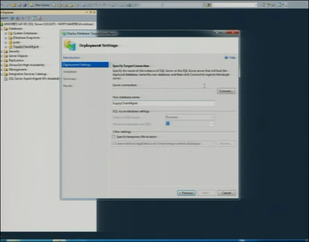The width and height of the screenshot is (309, 242).
Task: Click the Server connection field
Action: coord(163,91)
